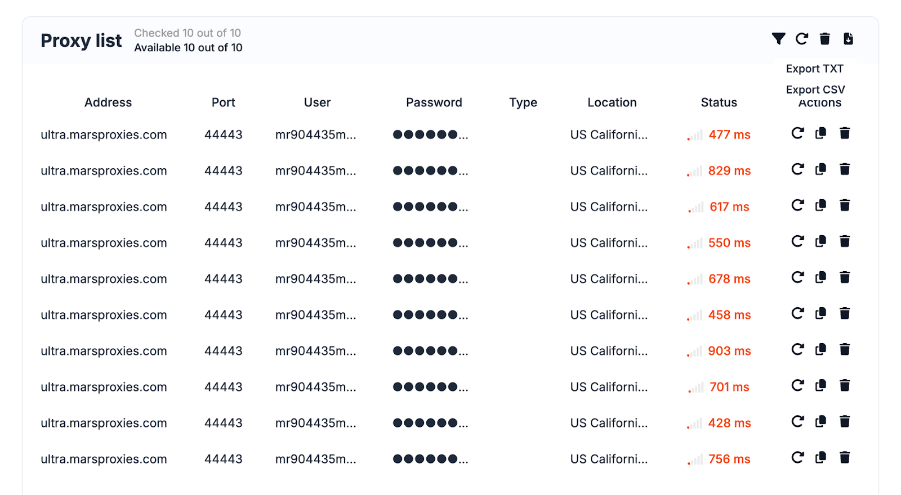This screenshot has width=901, height=495.
Task: Click masked password in the 678 ms row
Action: (x=430, y=279)
